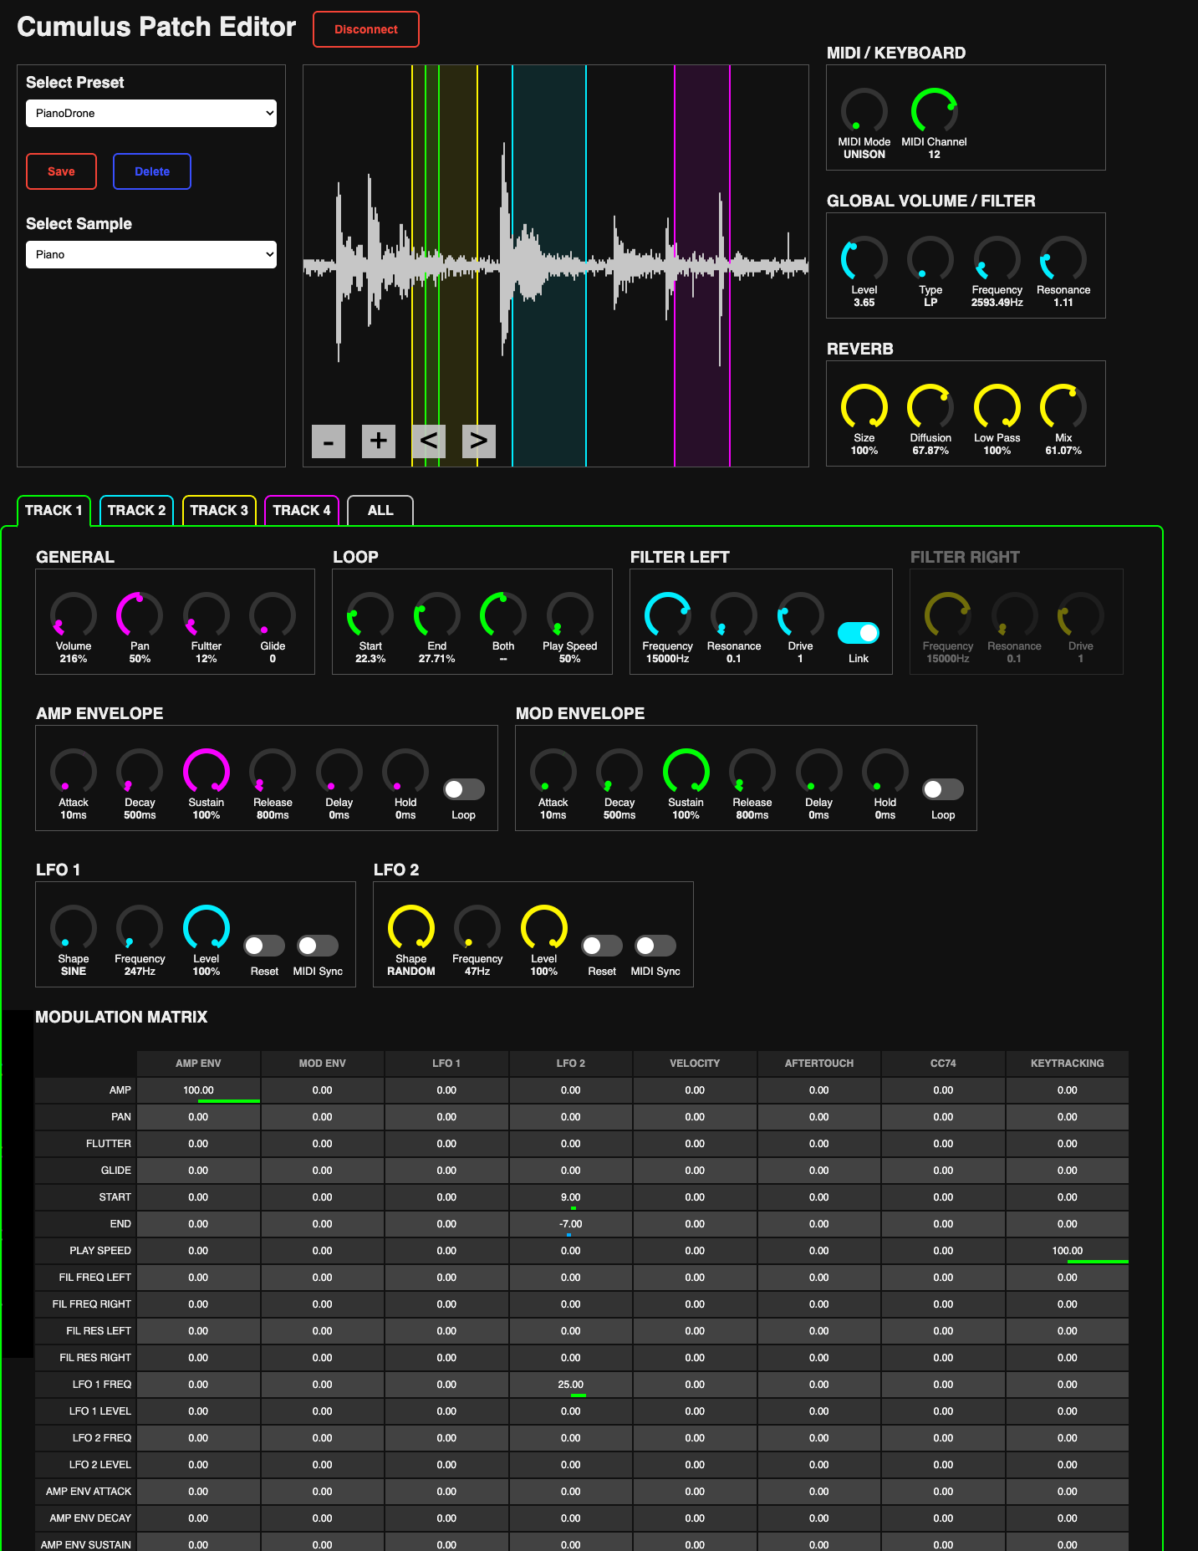Disable the Filter Left Link toggle

858,633
